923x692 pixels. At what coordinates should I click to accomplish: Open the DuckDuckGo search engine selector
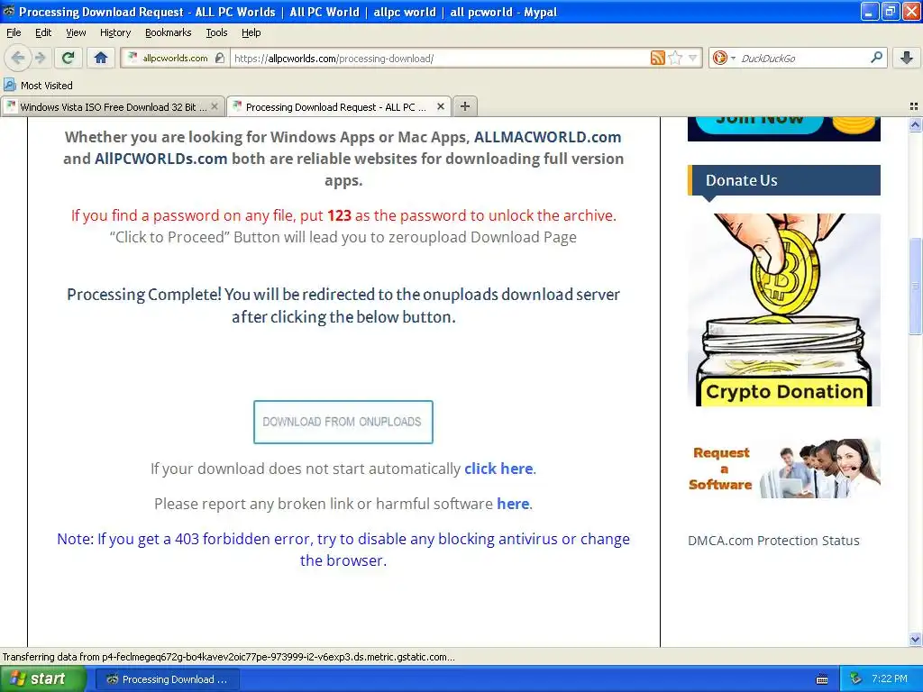[x=724, y=58]
